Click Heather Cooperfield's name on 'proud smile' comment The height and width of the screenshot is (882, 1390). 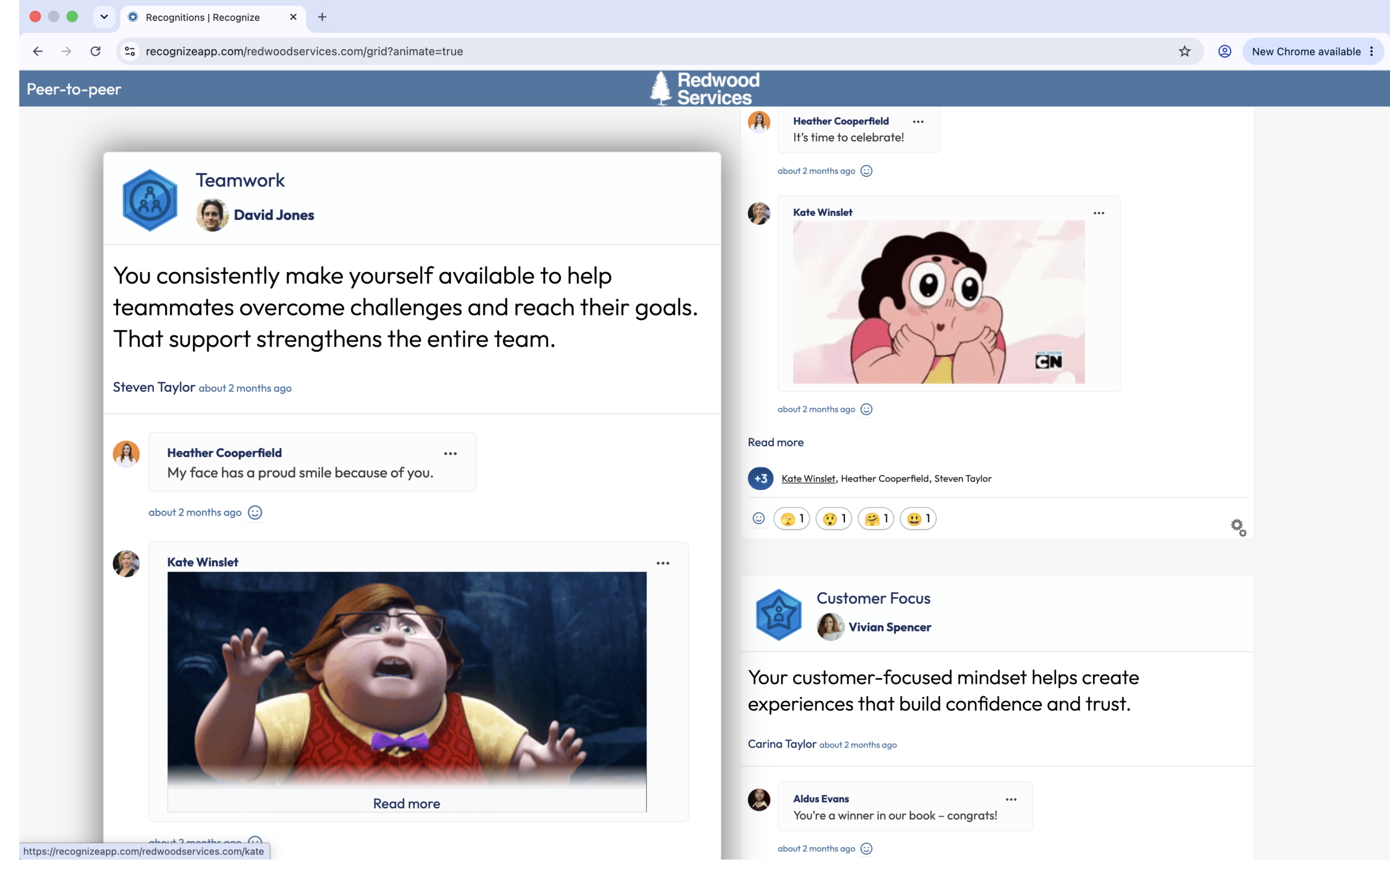coord(224,453)
